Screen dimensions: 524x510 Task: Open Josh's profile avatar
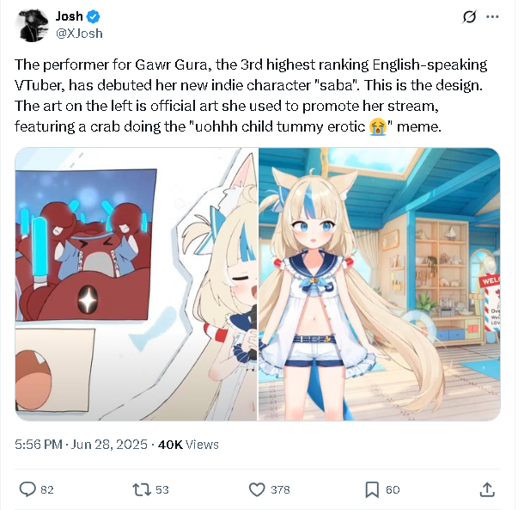(32, 26)
